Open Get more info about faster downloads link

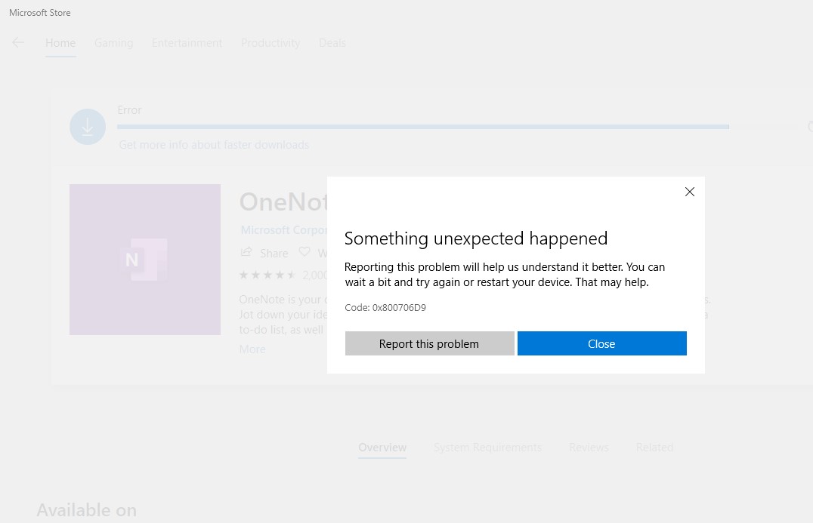pos(214,145)
